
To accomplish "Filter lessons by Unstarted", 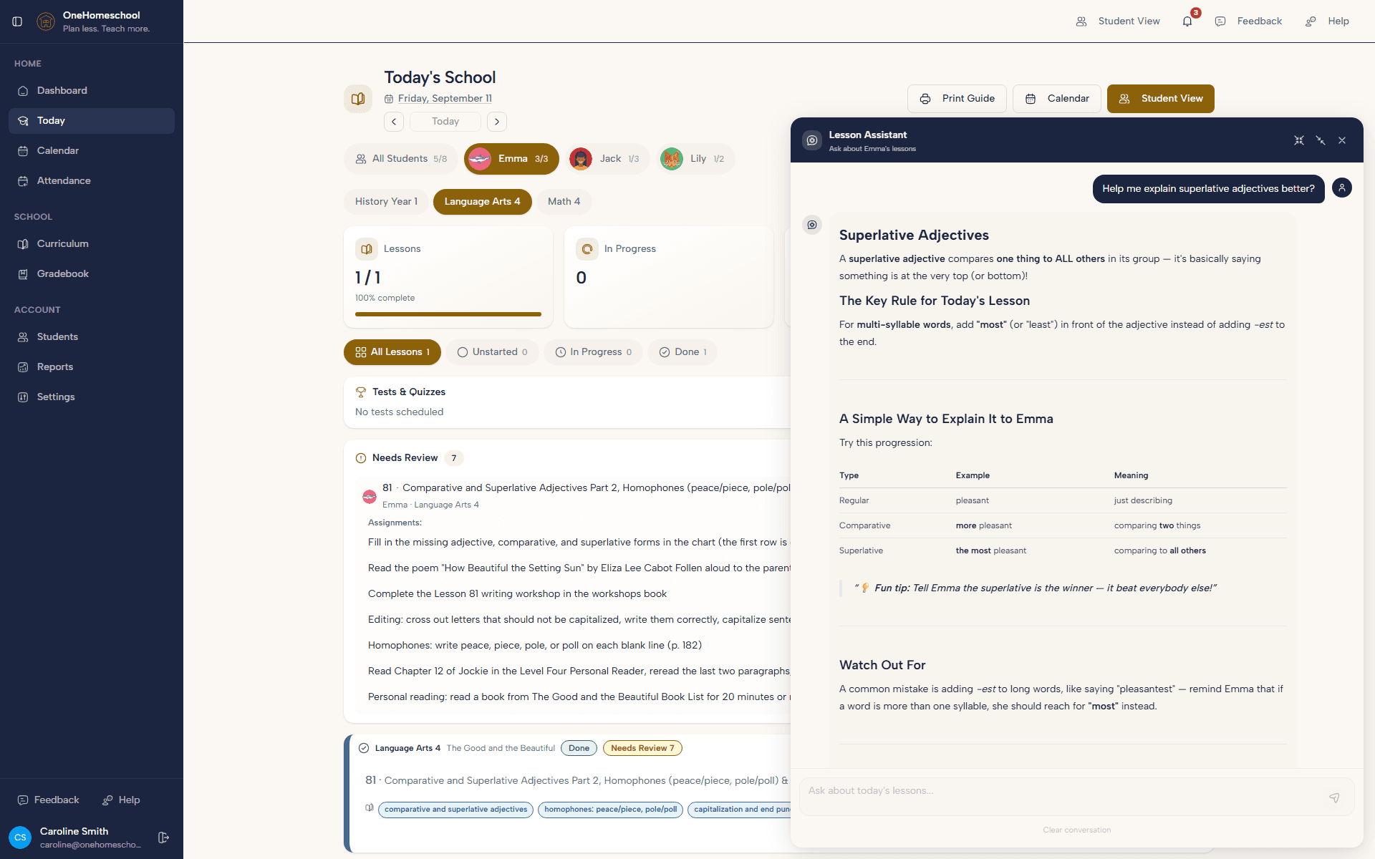I will point(493,352).
